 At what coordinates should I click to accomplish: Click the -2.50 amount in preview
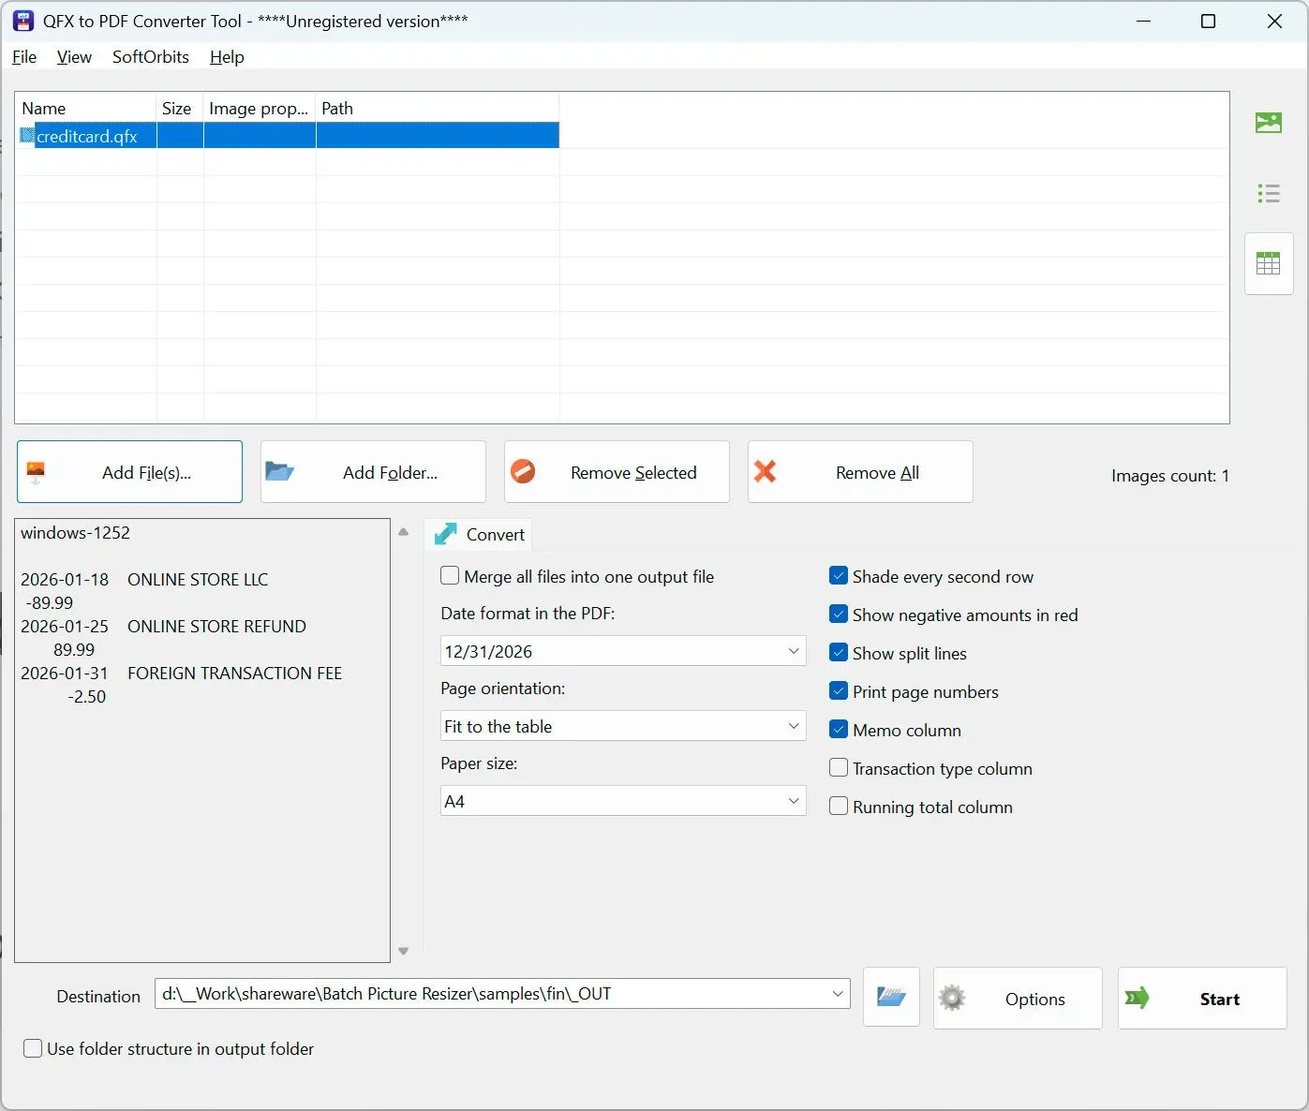click(87, 697)
